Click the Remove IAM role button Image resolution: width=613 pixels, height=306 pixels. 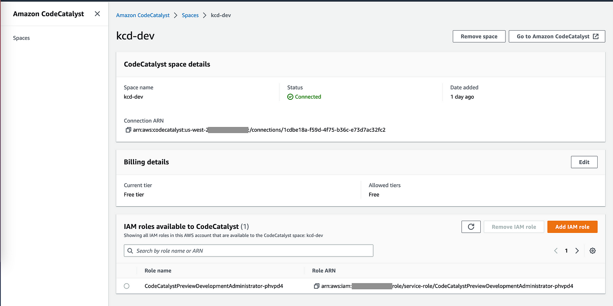click(514, 227)
